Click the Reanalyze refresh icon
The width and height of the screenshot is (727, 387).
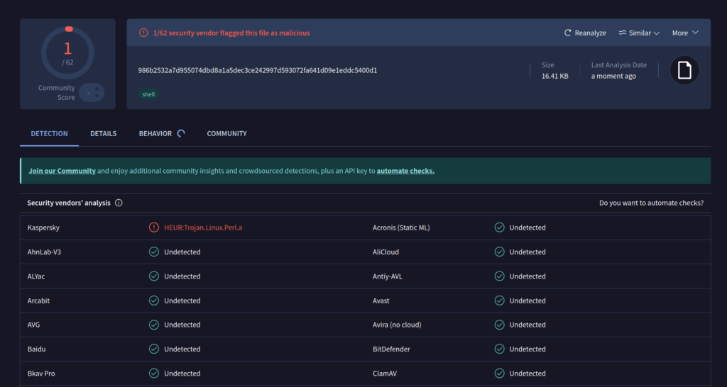point(568,33)
